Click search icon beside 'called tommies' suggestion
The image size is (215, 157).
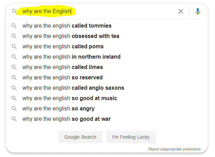pos(14,26)
